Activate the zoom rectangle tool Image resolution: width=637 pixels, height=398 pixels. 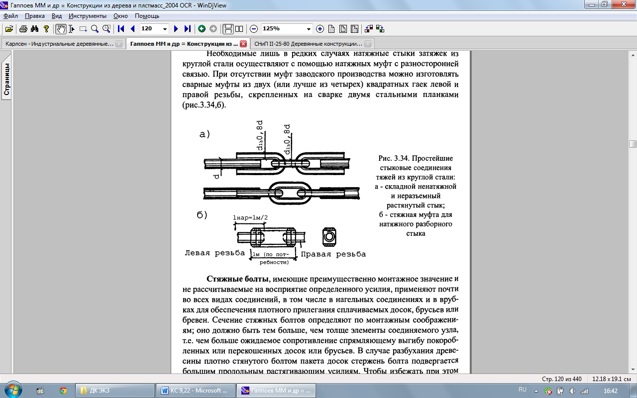click(x=106, y=29)
